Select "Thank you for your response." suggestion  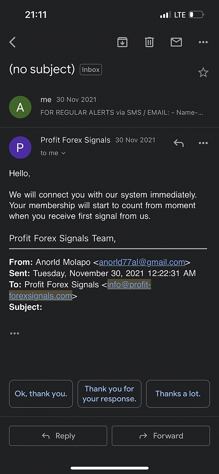(x=109, y=394)
